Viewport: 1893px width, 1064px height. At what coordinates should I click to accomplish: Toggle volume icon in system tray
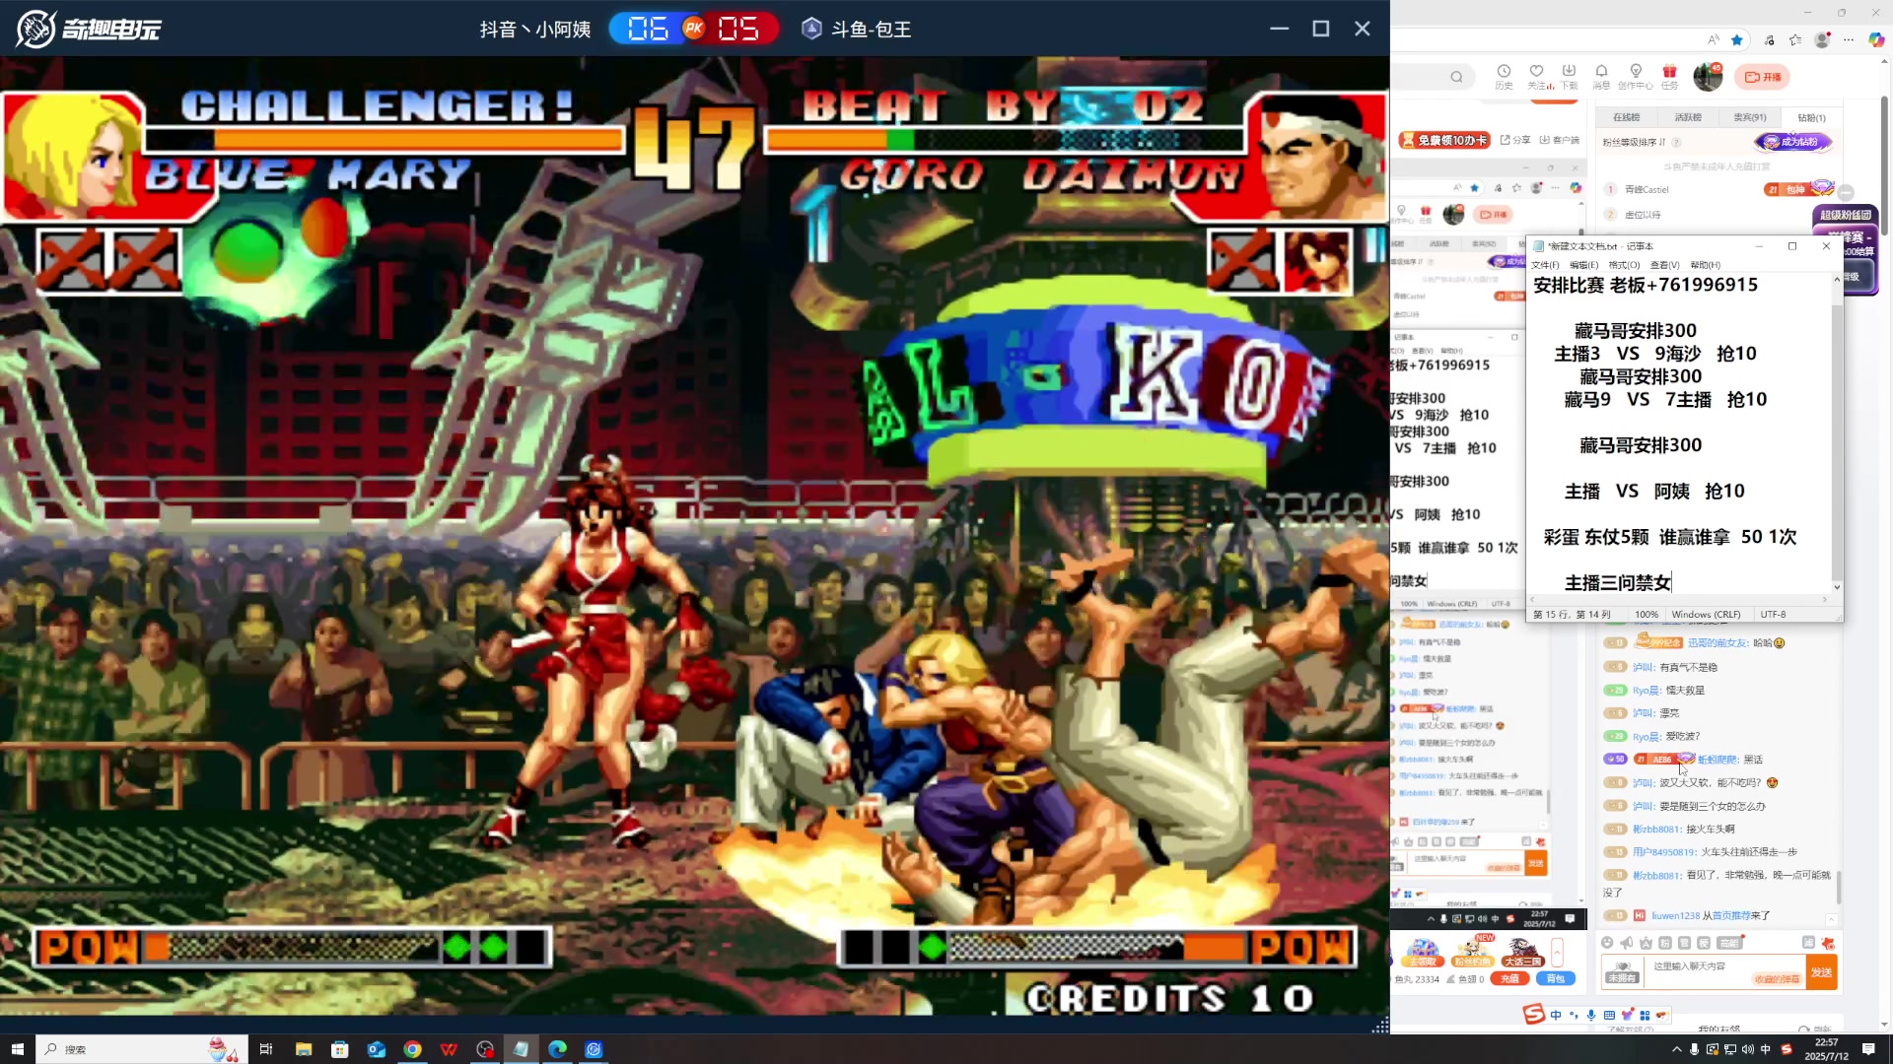click(x=1748, y=1049)
